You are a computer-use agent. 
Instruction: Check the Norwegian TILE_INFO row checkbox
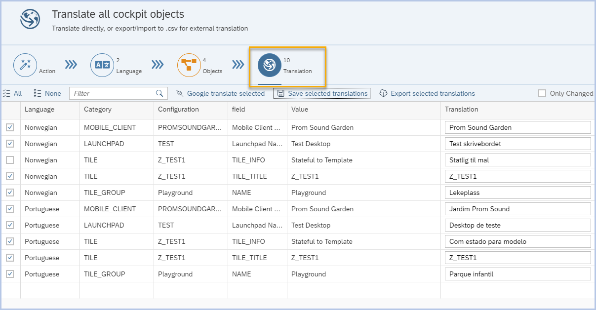[x=10, y=160]
